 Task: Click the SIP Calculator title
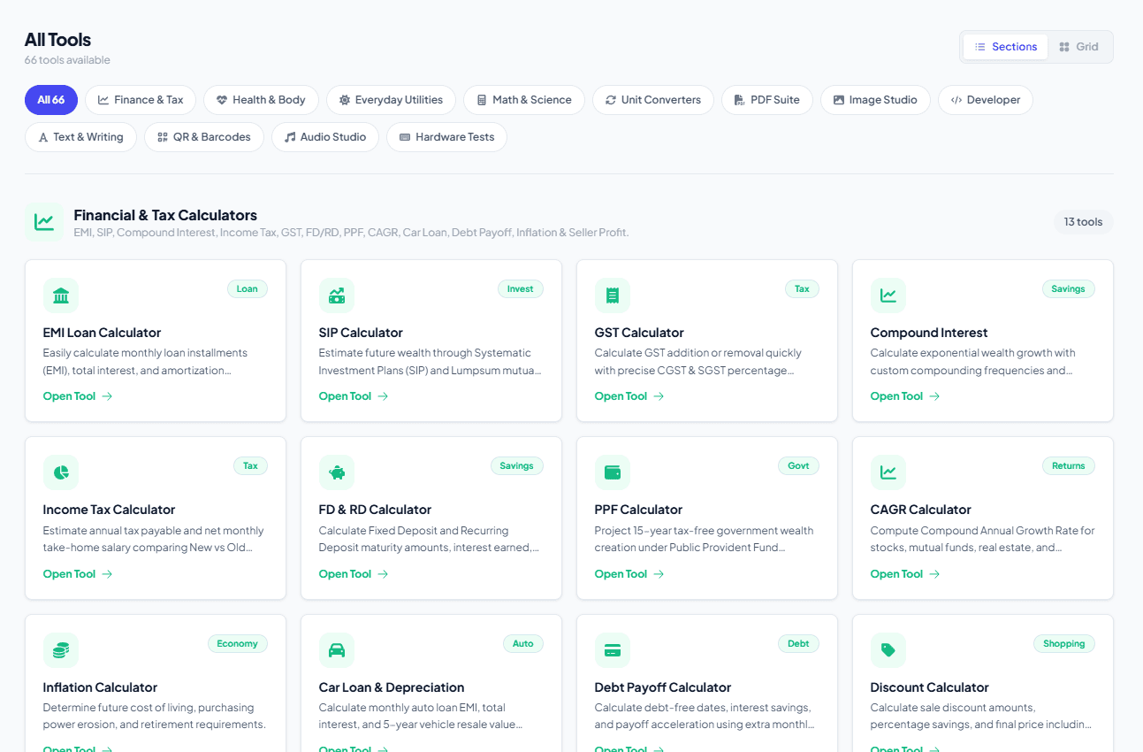[361, 333]
